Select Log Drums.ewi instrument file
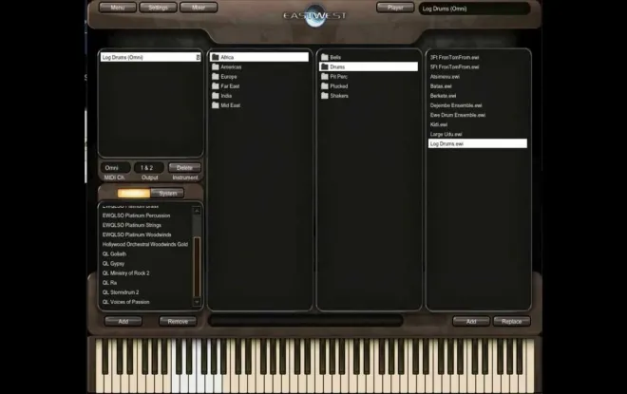Viewport: 627px width, 394px height. coord(478,143)
